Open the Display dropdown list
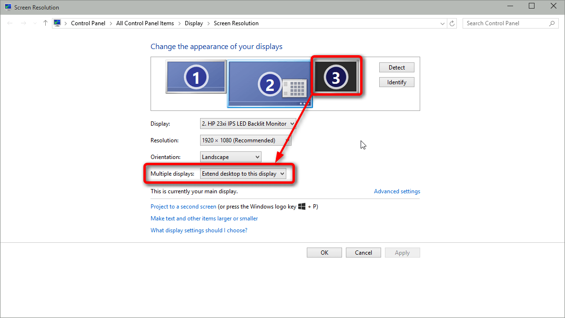 point(248,124)
